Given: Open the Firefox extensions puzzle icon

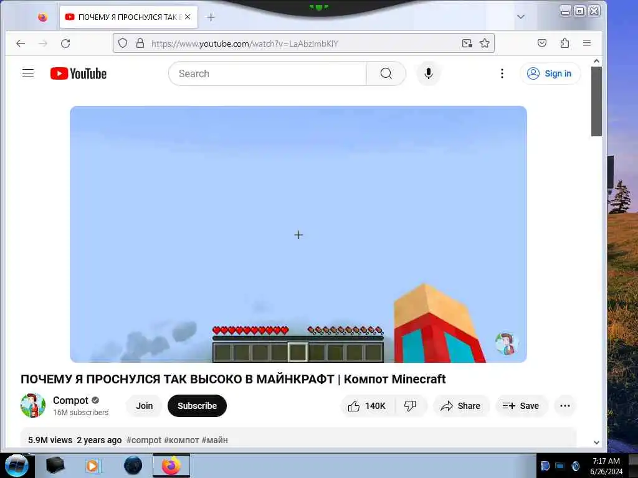Looking at the screenshot, I should [564, 43].
